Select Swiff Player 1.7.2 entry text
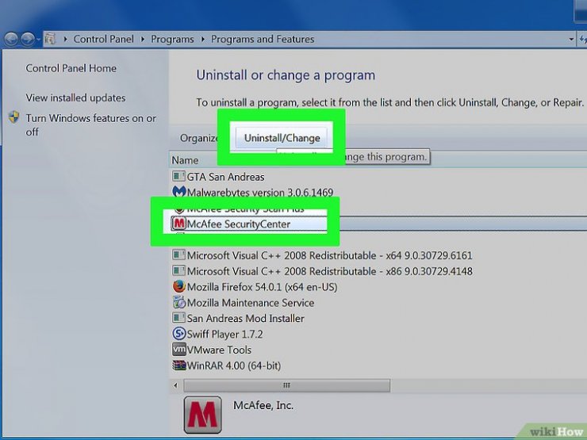 click(x=224, y=334)
